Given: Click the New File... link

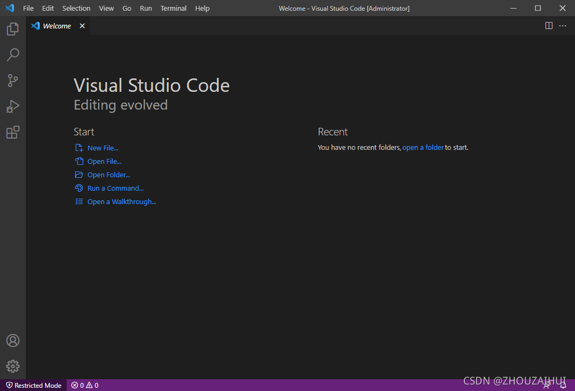Looking at the screenshot, I should click(103, 148).
